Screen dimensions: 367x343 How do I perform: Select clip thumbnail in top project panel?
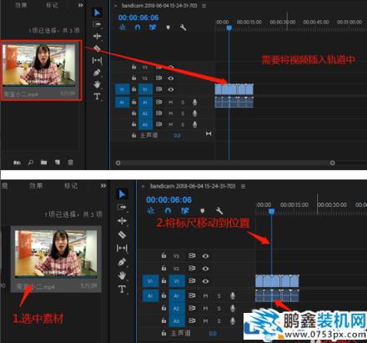(39, 64)
